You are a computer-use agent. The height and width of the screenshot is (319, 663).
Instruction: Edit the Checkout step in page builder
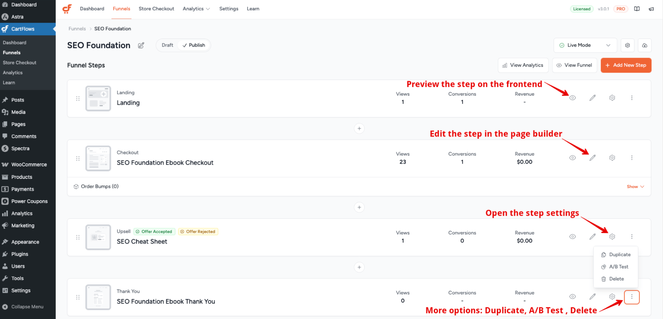(593, 158)
